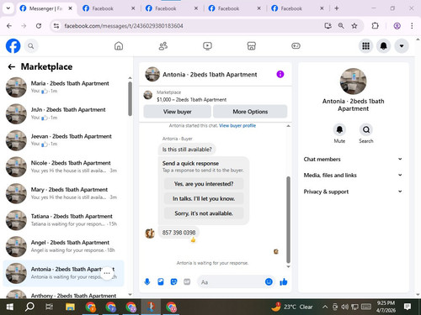Mute the Antonia conversation

(339, 129)
